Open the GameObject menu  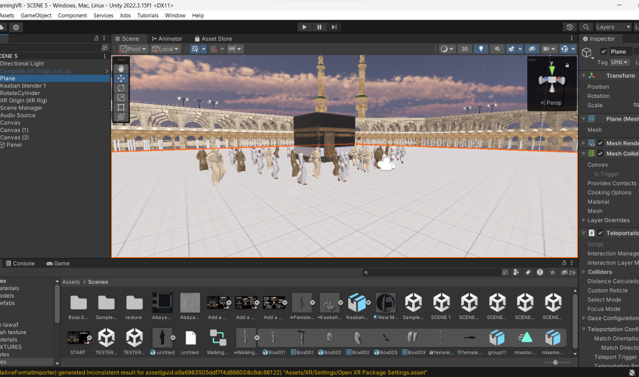click(36, 15)
